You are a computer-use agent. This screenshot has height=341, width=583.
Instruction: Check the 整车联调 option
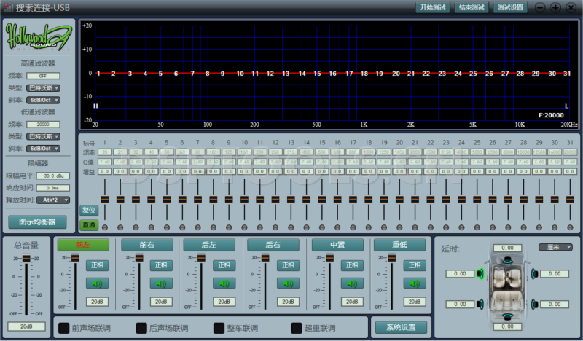point(219,328)
